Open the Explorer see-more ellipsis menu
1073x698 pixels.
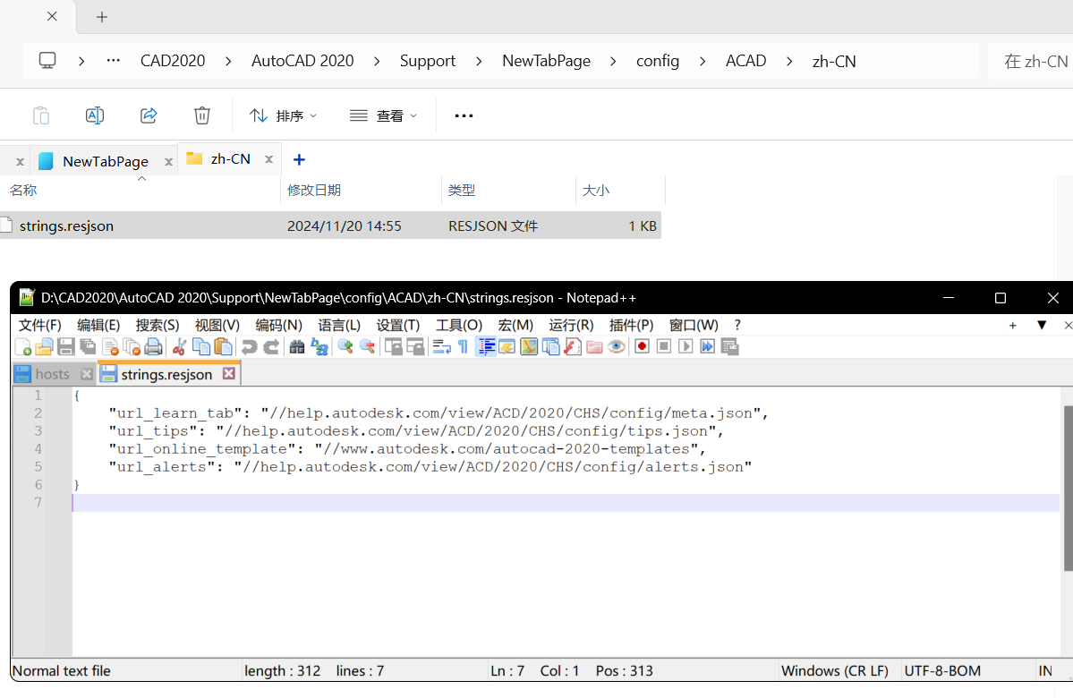click(x=463, y=115)
